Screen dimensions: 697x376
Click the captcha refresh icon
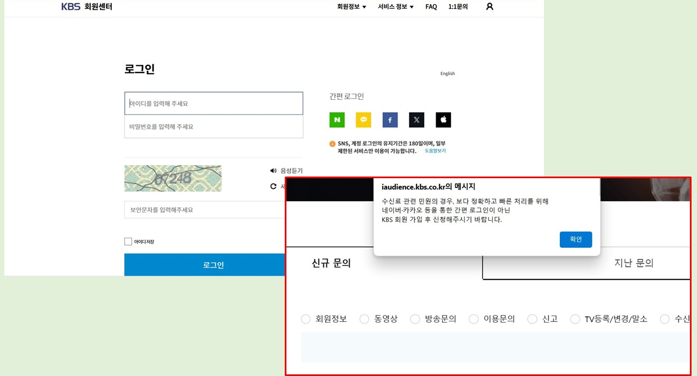pyautogui.click(x=273, y=186)
